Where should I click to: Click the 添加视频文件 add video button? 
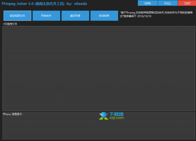click(17, 16)
